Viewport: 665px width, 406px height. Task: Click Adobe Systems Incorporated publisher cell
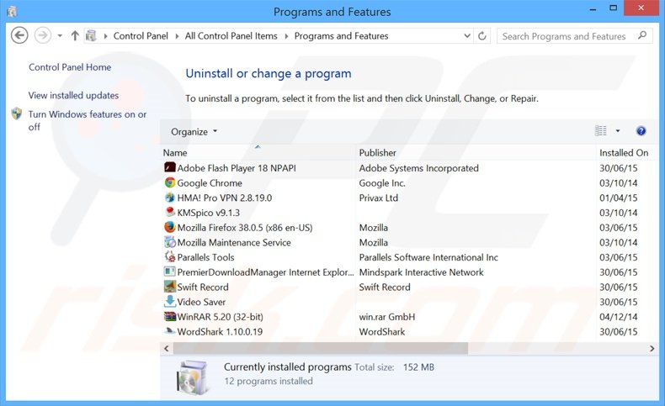pyautogui.click(x=418, y=168)
